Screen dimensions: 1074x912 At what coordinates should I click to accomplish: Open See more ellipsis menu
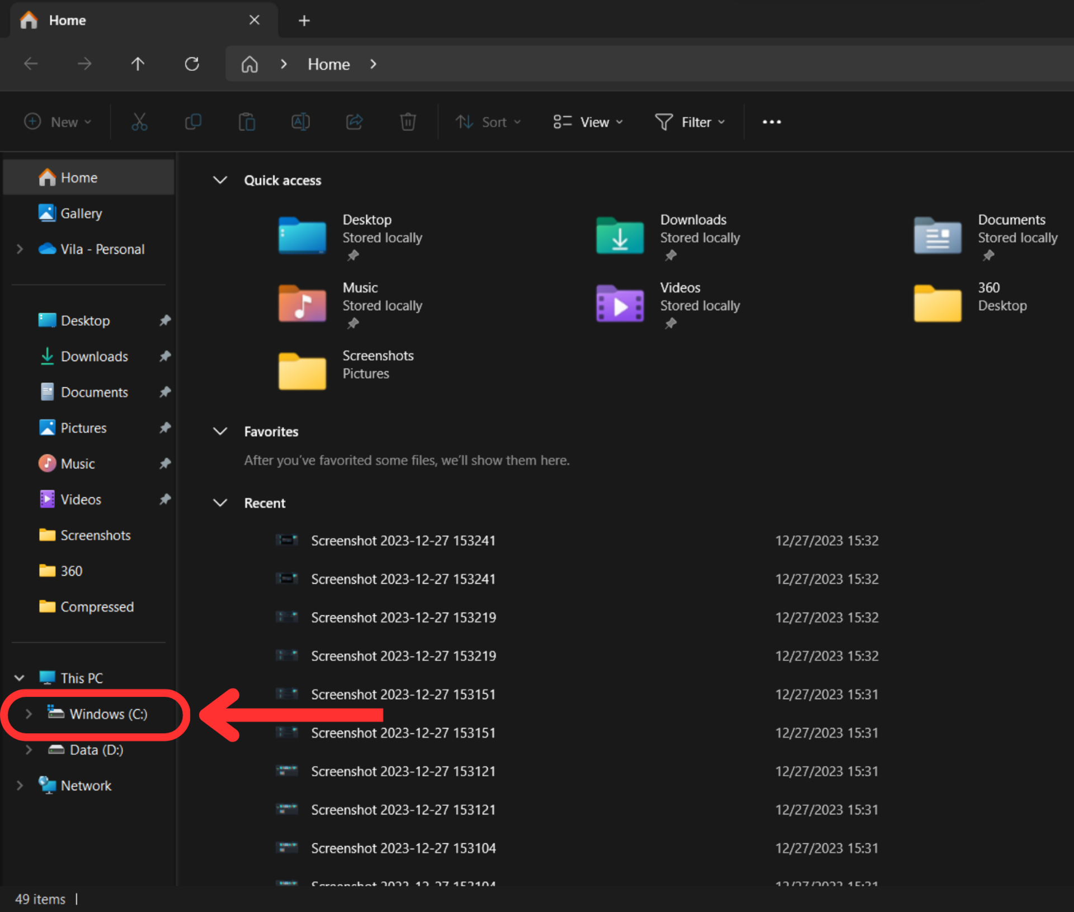[x=771, y=122]
